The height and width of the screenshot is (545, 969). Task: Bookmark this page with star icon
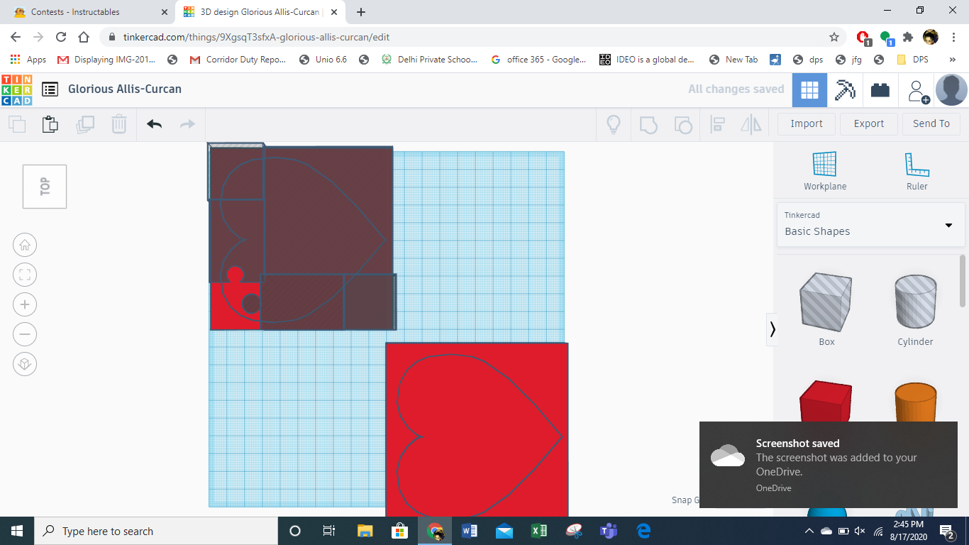[834, 37]
